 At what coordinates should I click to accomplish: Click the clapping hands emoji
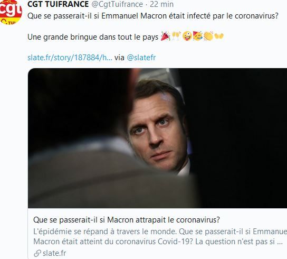(x=208, y=36)
